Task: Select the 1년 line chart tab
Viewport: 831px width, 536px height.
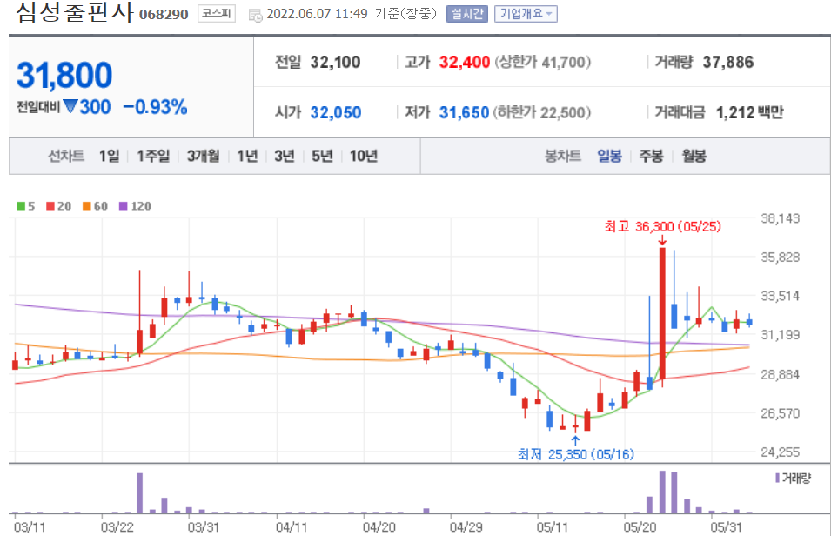Action: (x=247, y=156)
